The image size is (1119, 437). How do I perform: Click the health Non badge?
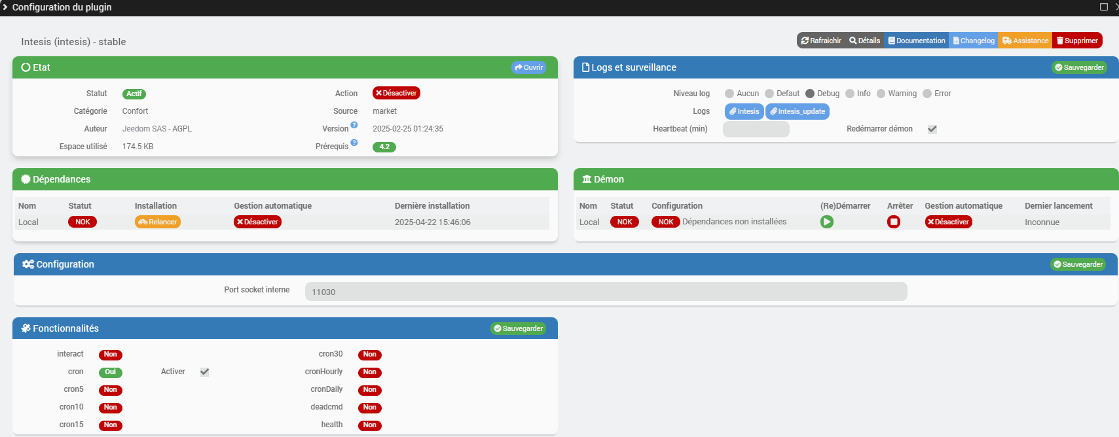tap(370, 425)
